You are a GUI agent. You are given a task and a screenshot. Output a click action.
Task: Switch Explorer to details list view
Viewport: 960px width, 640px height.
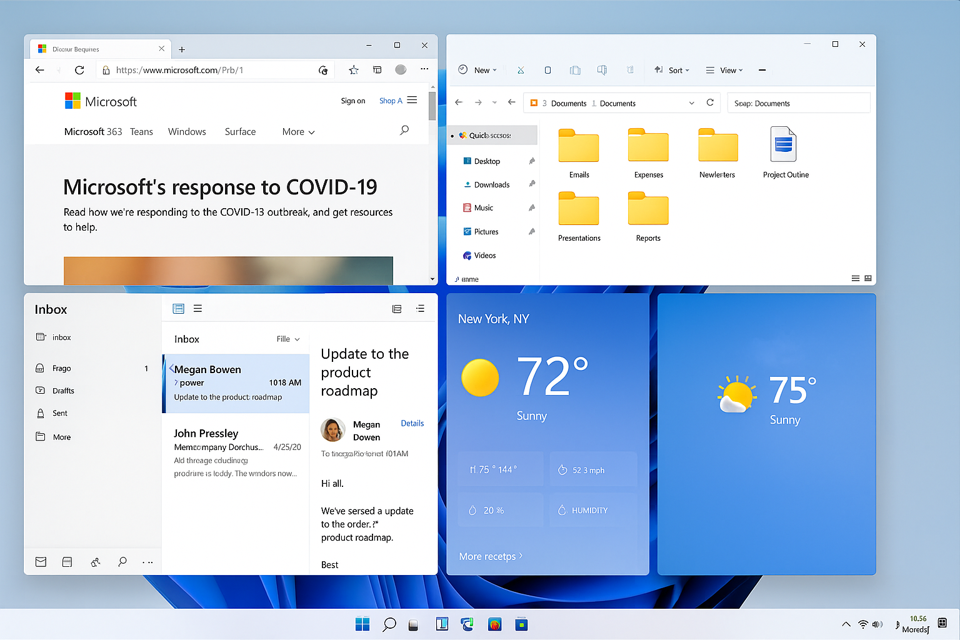(856, 278)
